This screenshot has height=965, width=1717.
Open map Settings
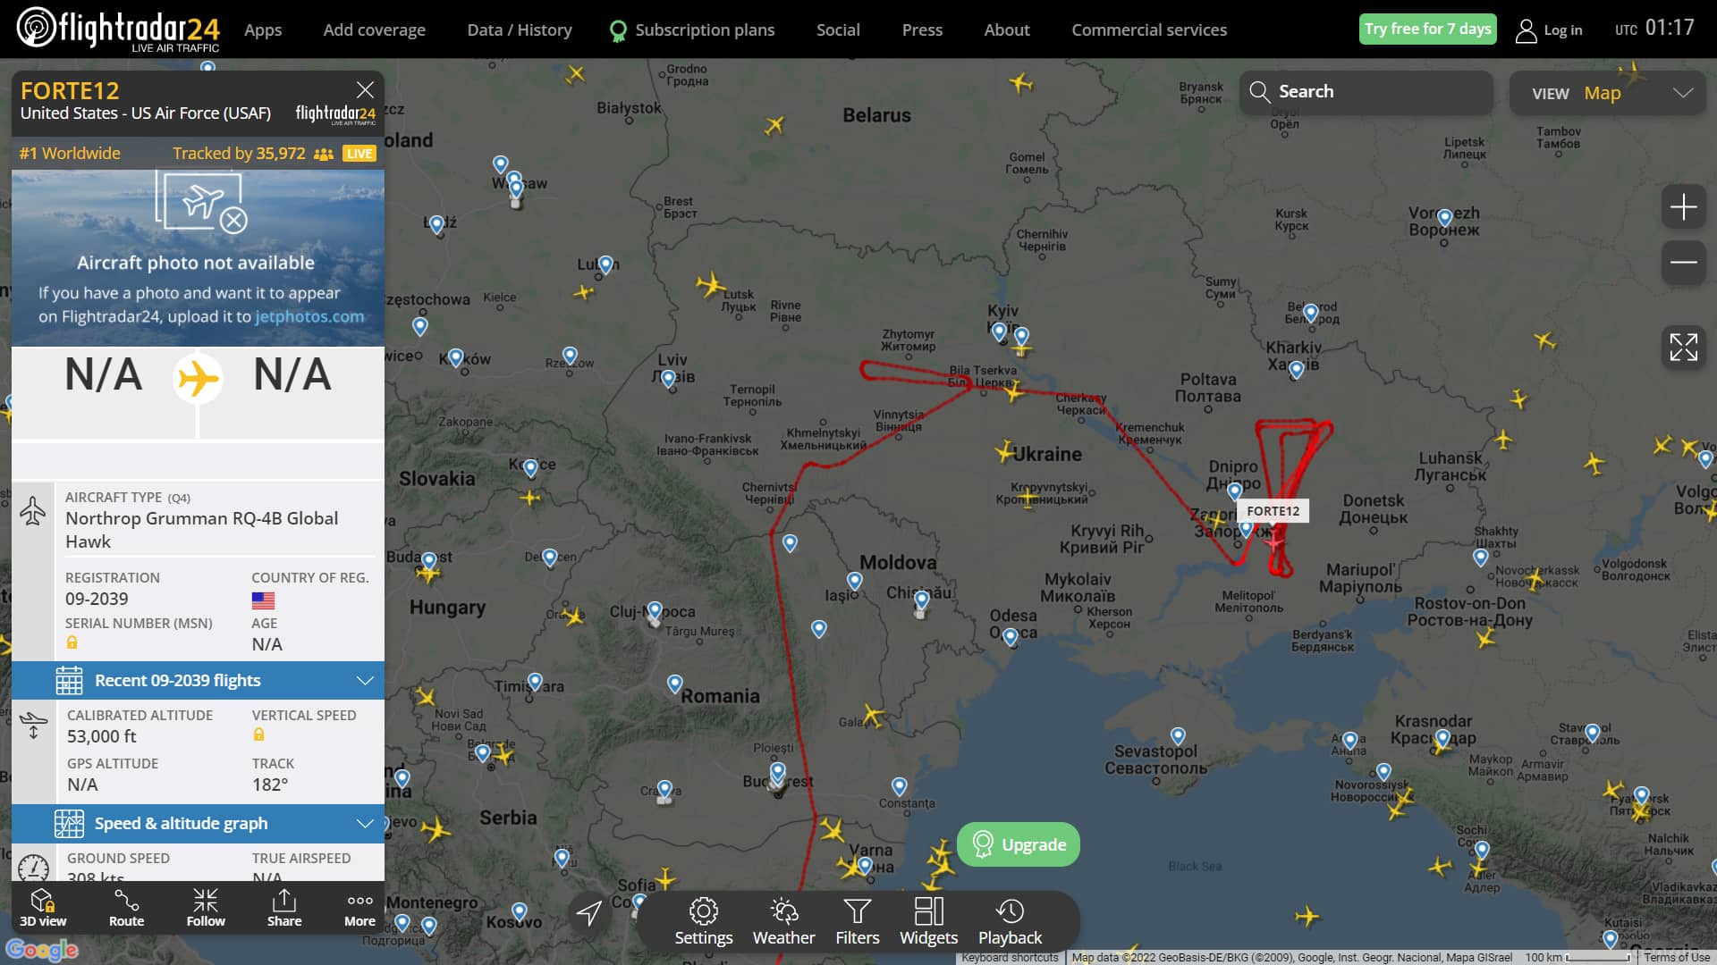pyautogui.click(x=703, y=922)
